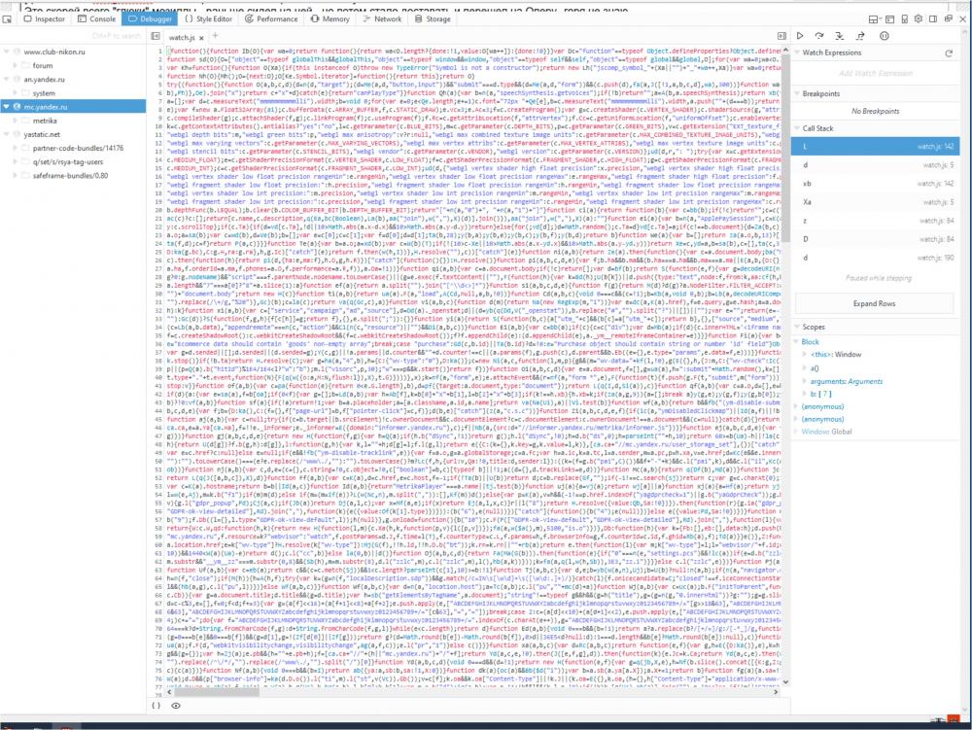Select call stack frame Xa
972x730 pixels.
tap(876, 202)
